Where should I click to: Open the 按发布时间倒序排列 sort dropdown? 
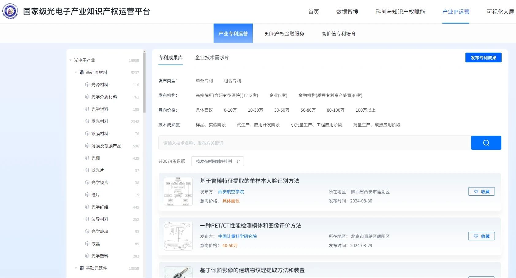[218, 161]
